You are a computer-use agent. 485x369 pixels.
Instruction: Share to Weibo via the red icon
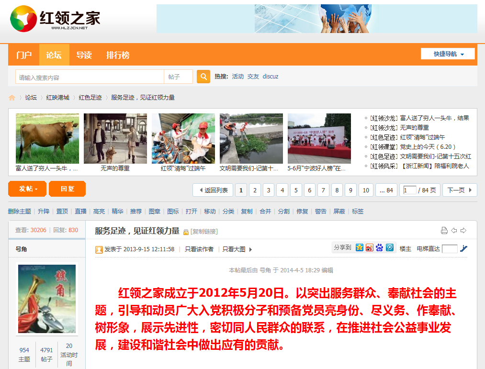point(369,248)
